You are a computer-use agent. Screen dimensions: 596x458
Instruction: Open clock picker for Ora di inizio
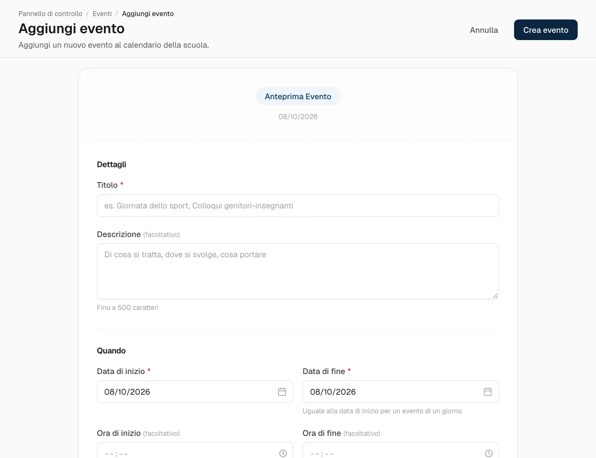283,453
